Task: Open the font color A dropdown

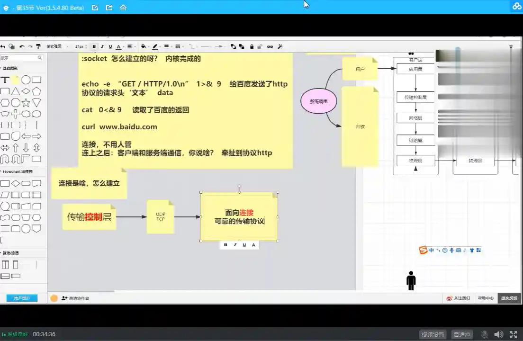Action: [119, 47]
